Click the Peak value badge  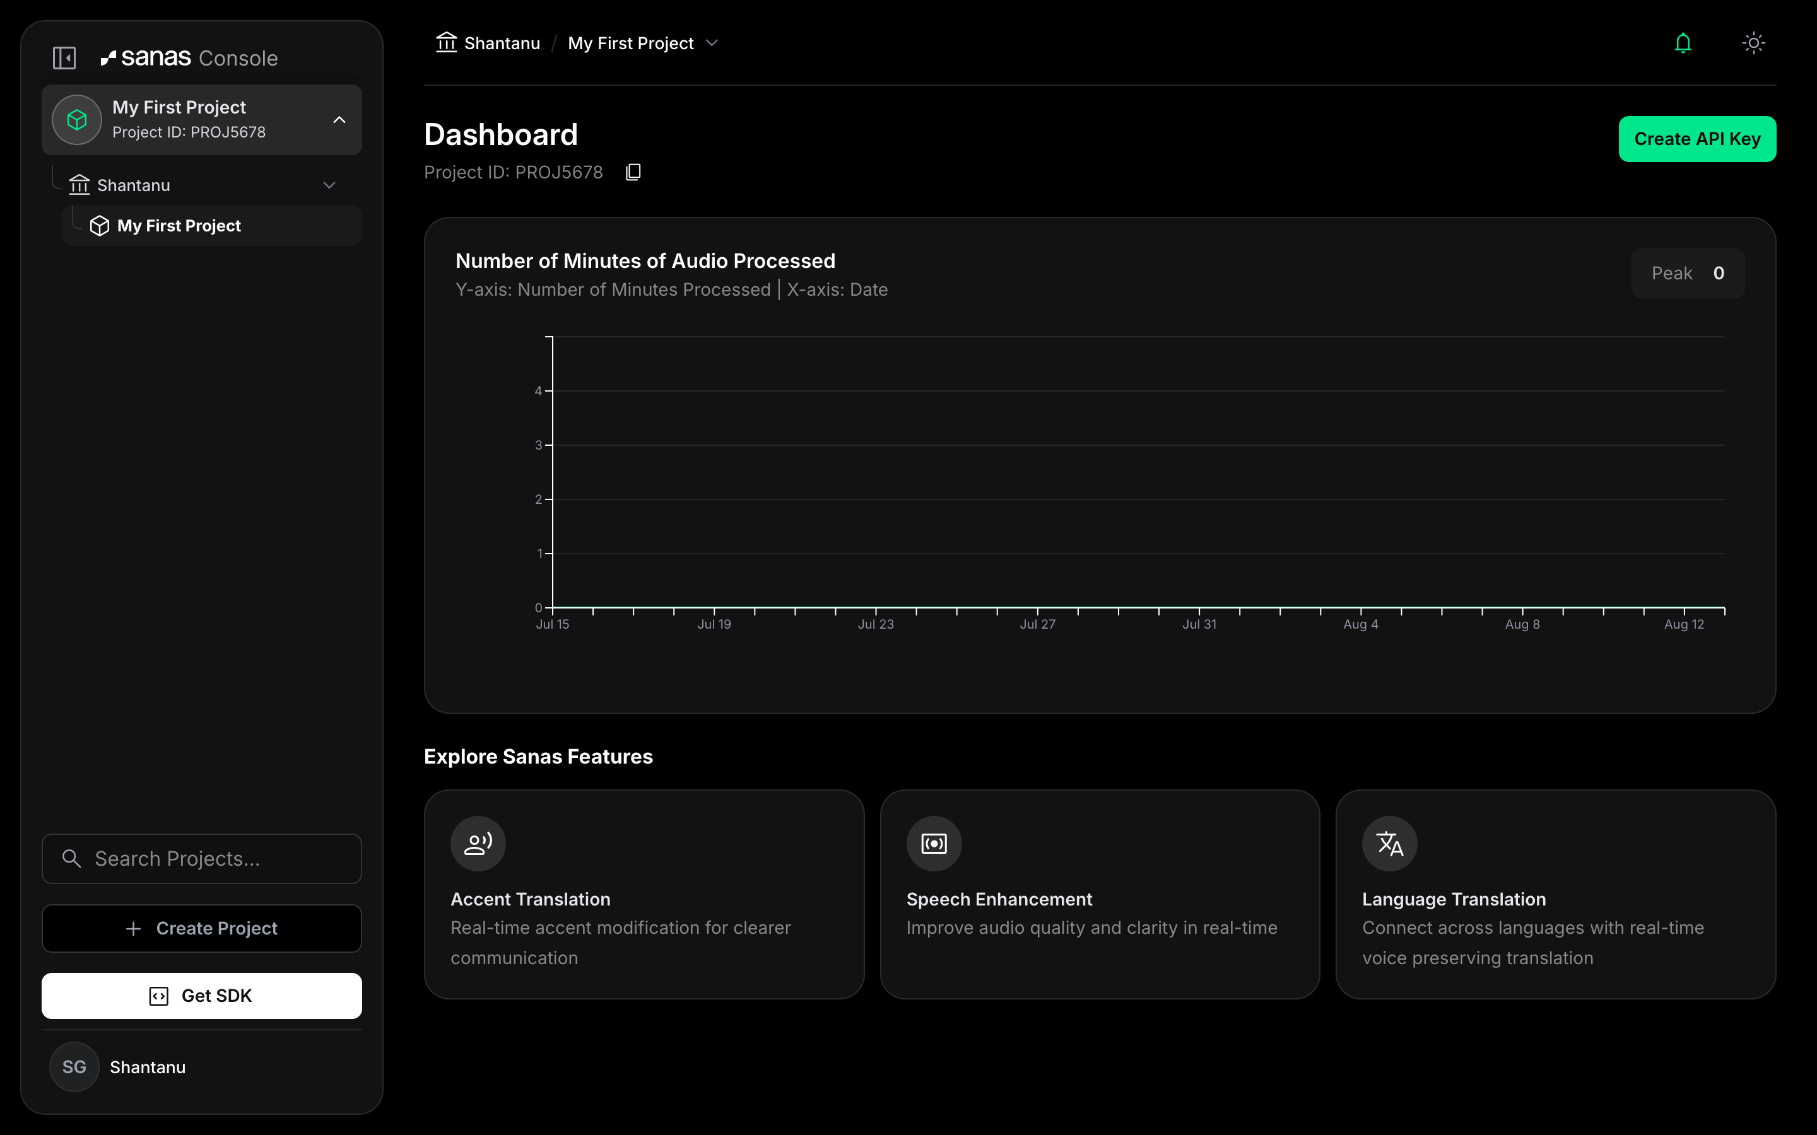[x=1688, y=273]
